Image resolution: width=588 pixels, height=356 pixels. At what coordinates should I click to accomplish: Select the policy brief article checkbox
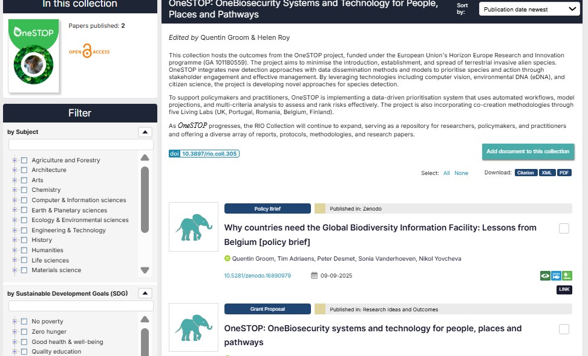[564, 228]
